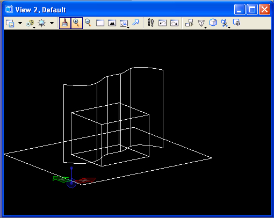The height and width of the screenshot is (218, 274).
Task: Click the Adjust Brightness sun icon
Action: point(42,23)
